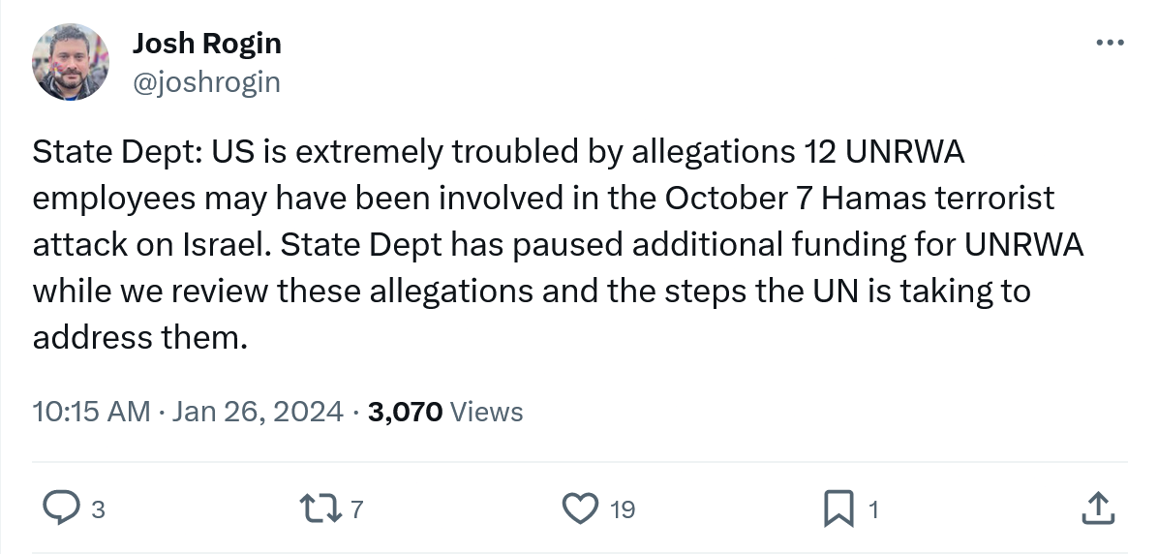Click the reply speech bubble icon
The image size is (1158, 554).
tap(63, 508)
